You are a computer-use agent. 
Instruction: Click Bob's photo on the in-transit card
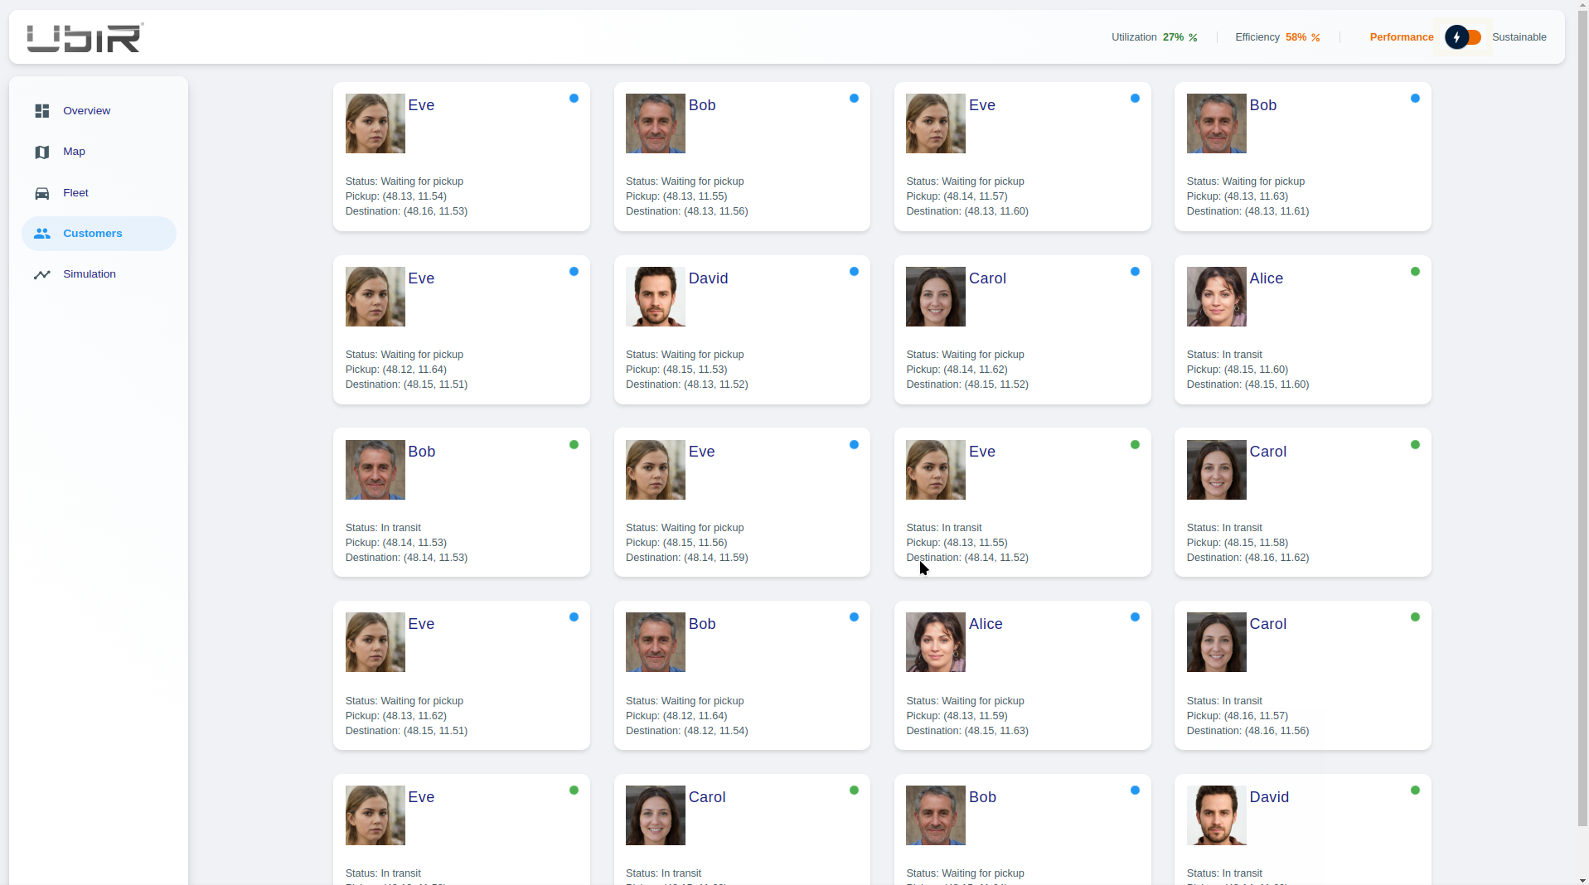point(375,470)
